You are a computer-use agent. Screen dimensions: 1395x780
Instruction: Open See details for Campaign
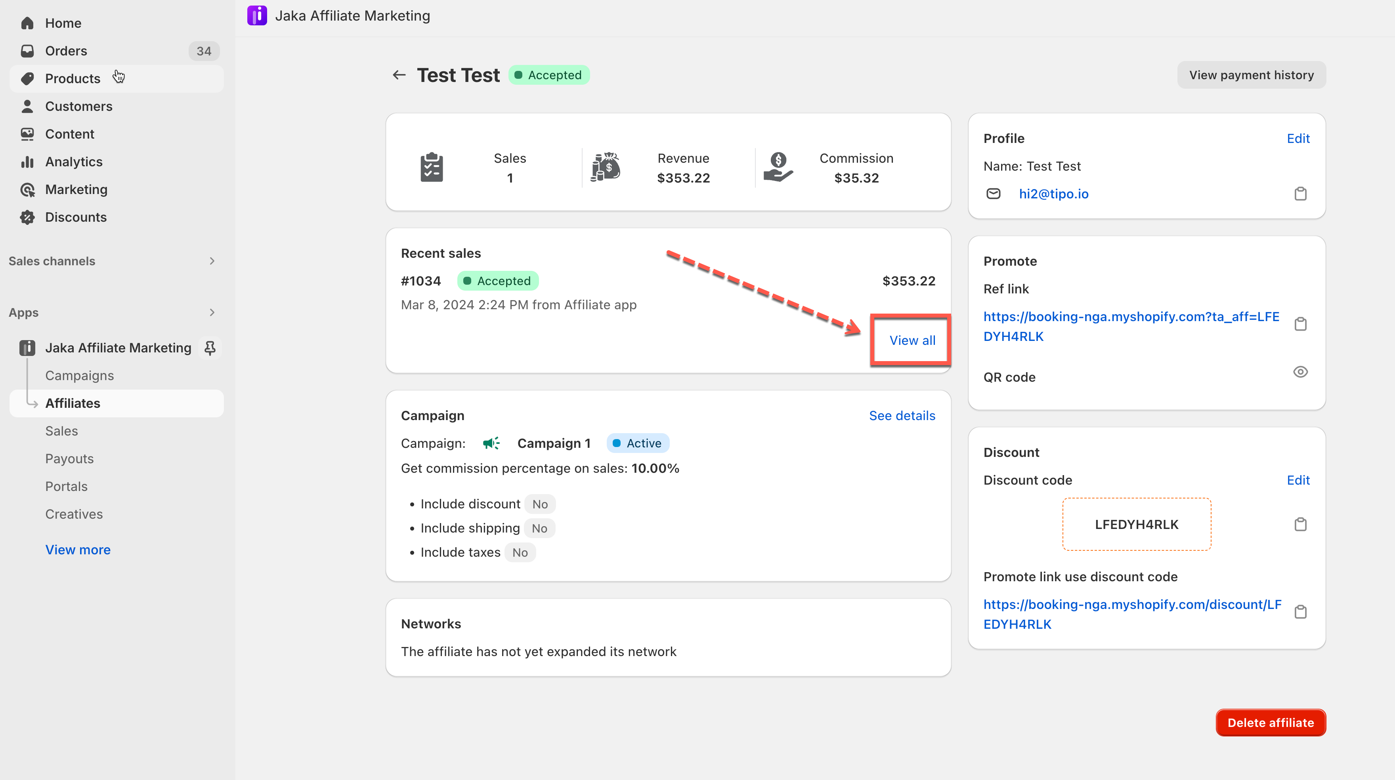pyautogui.click(x=902, y=415)
